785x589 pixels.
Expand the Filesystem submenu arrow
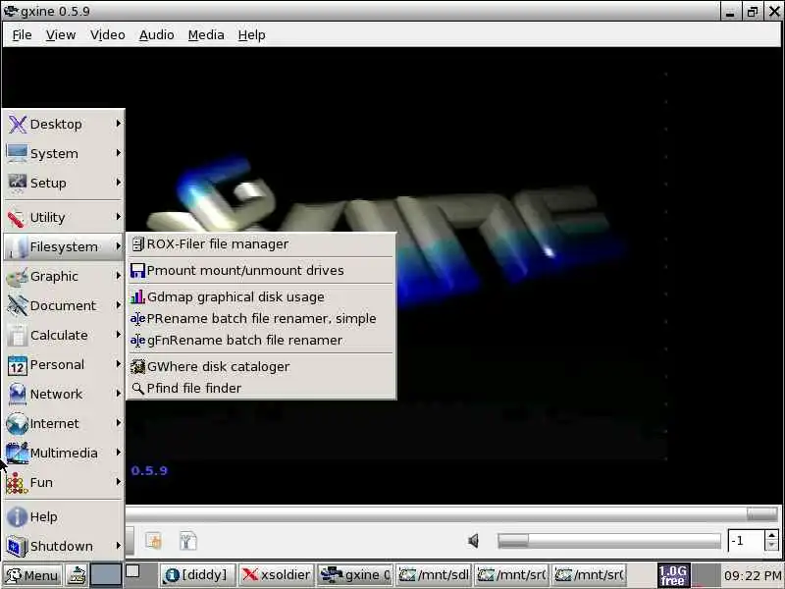pos(118,246)
